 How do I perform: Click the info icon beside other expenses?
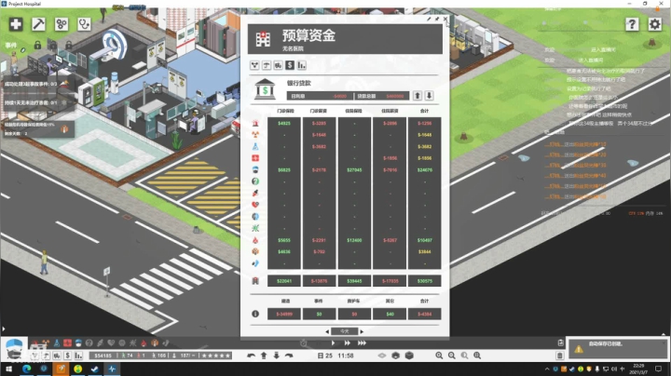tap(255, 314)
